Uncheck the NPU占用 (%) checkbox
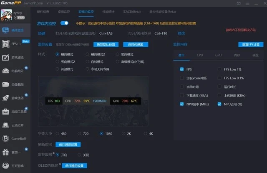Viewport: 267px width, 173px height. [219, 104]
